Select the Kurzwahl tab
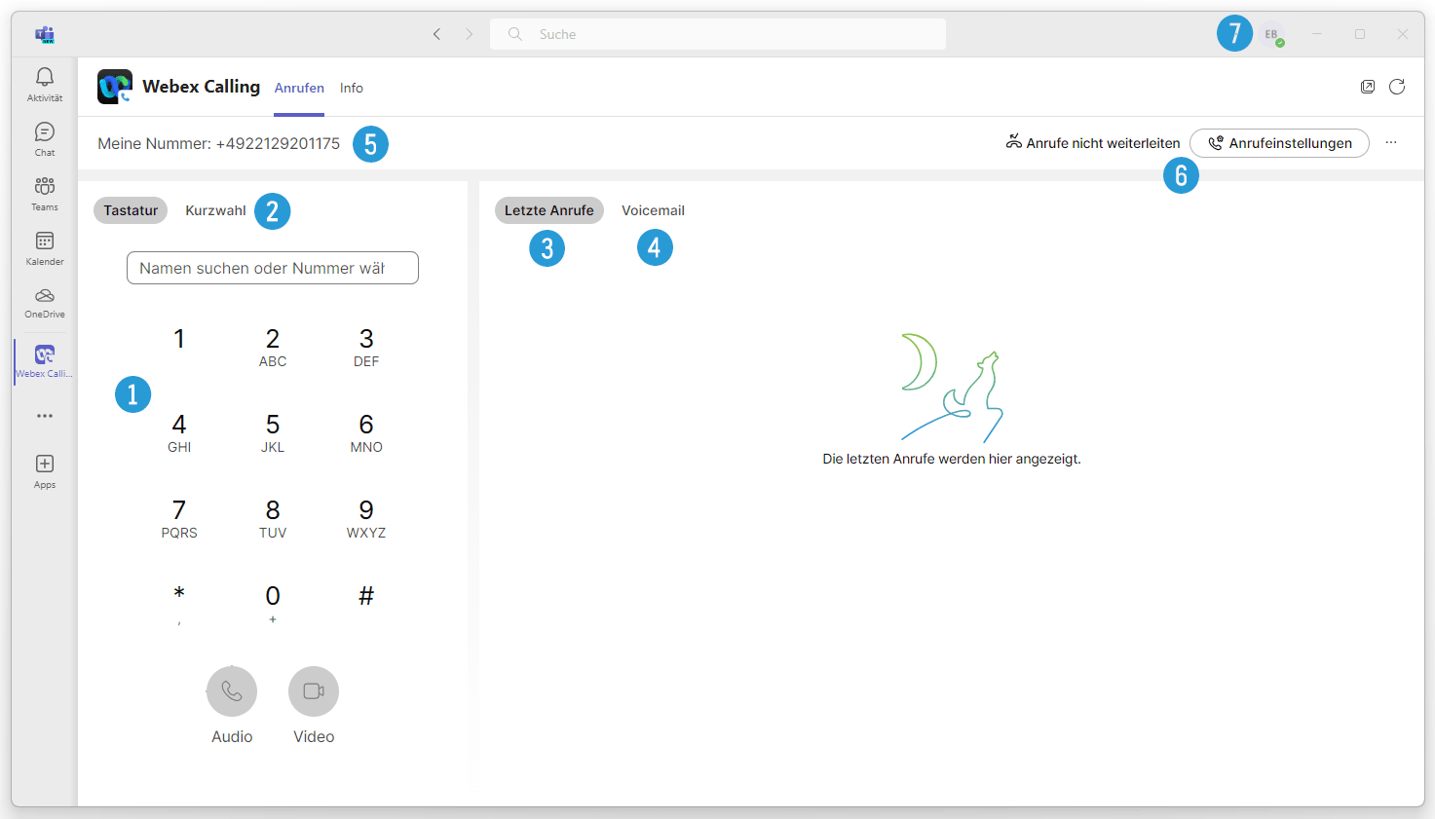The image size is (1435, 819). pos(215,210)
